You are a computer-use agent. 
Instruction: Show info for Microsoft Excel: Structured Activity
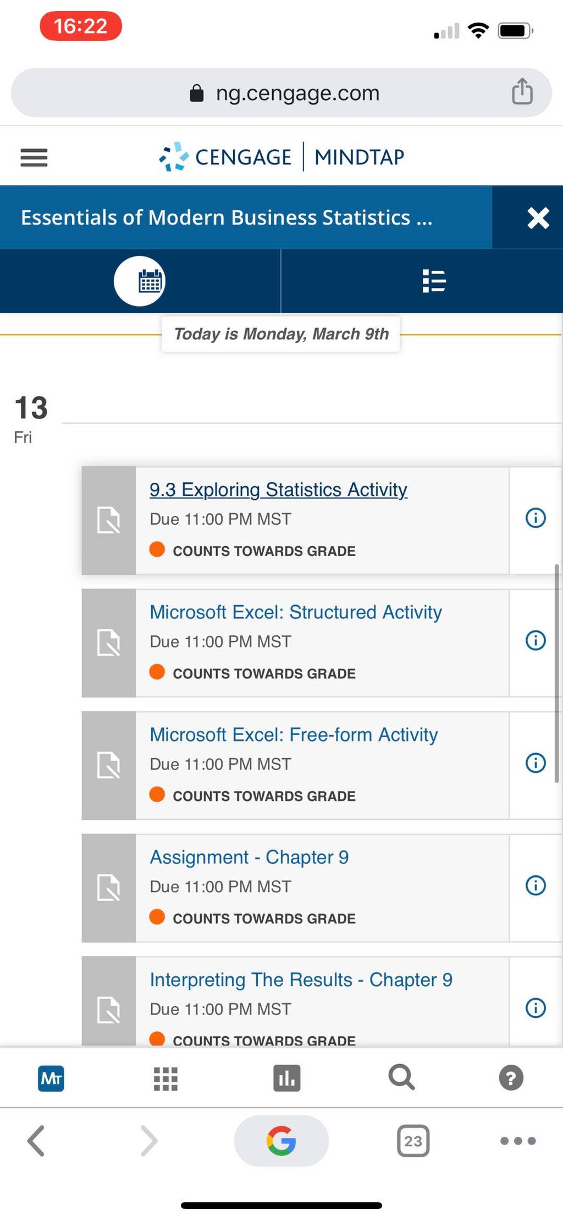pyautogui.click(x=536, y=640)
